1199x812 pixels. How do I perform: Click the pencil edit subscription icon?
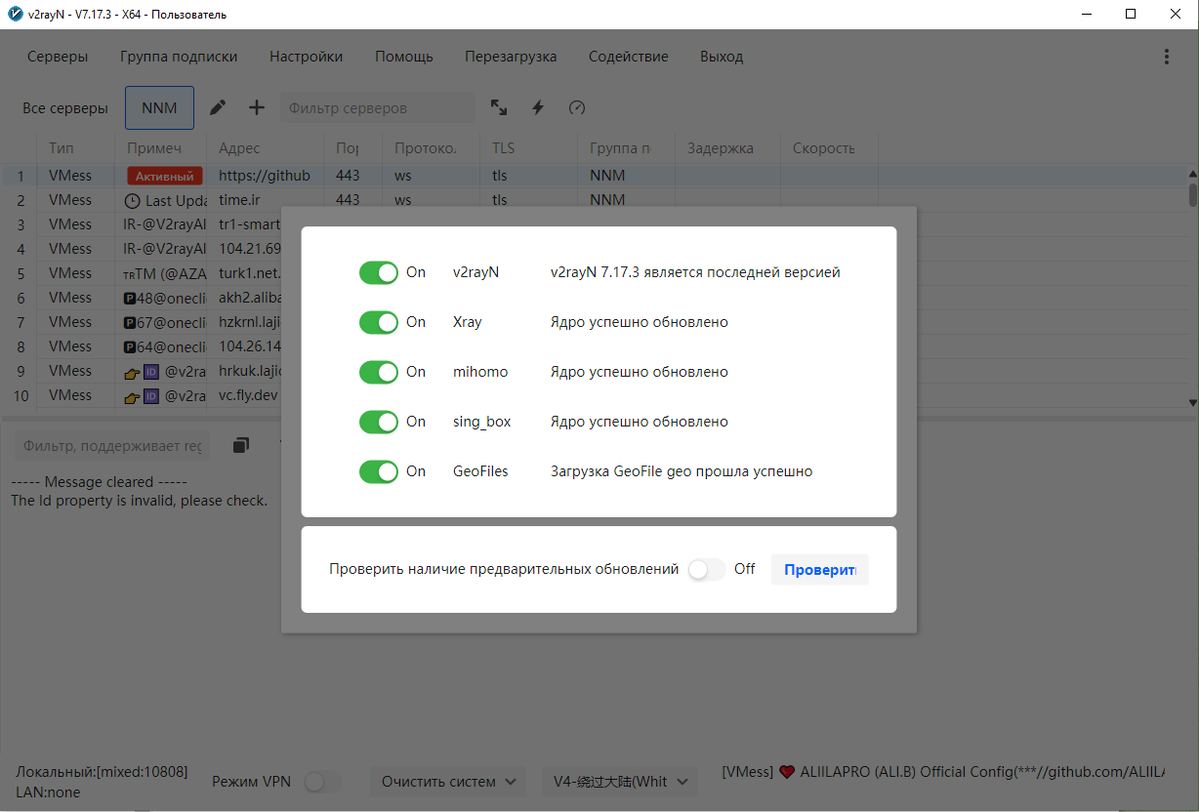(219, 107)
